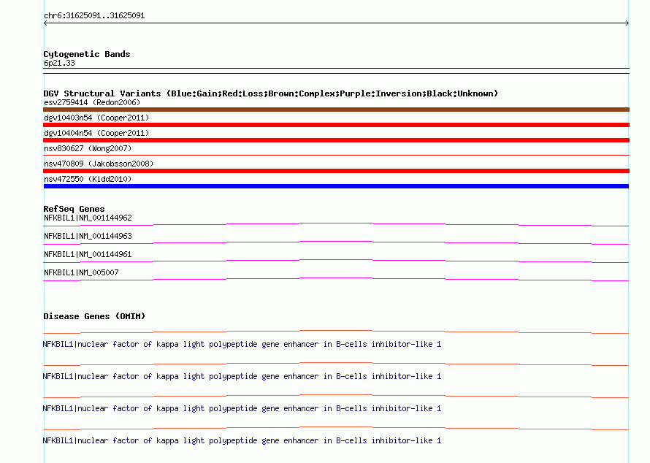Click the orange line above the first OMIM entry

point(336,332)
